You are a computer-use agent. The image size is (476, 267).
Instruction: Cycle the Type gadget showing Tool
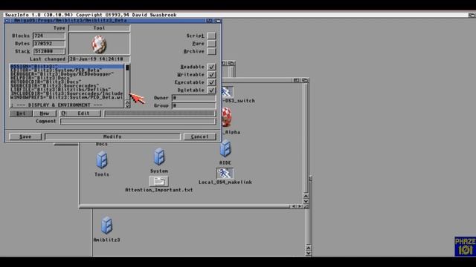pos(99,28)
